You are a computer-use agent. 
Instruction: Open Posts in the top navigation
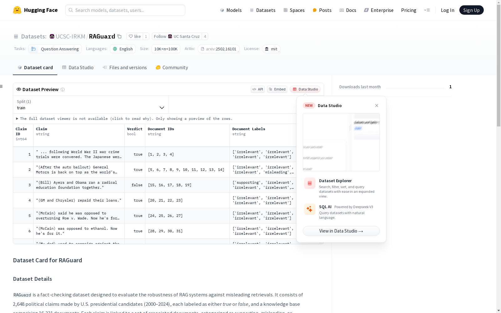pyautogui.click(x=322, y=10)
